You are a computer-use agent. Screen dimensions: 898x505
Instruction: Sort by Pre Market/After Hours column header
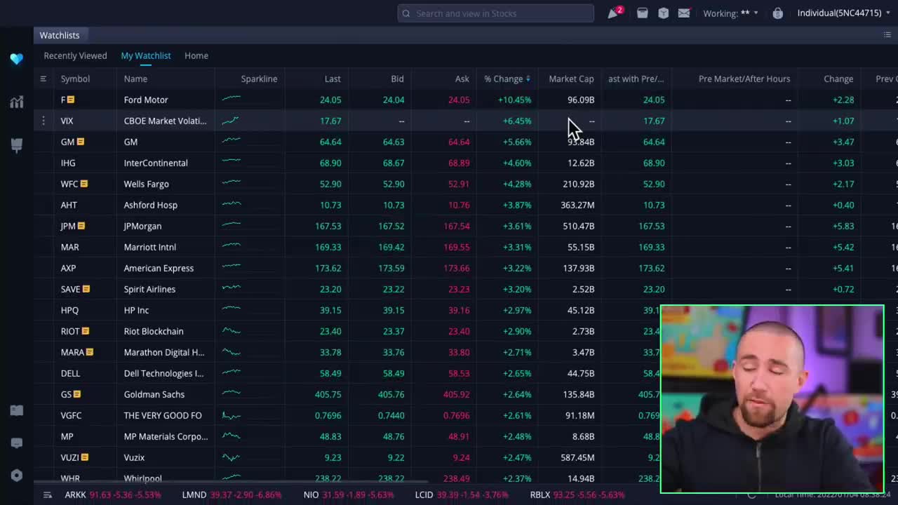pos(744,79)
